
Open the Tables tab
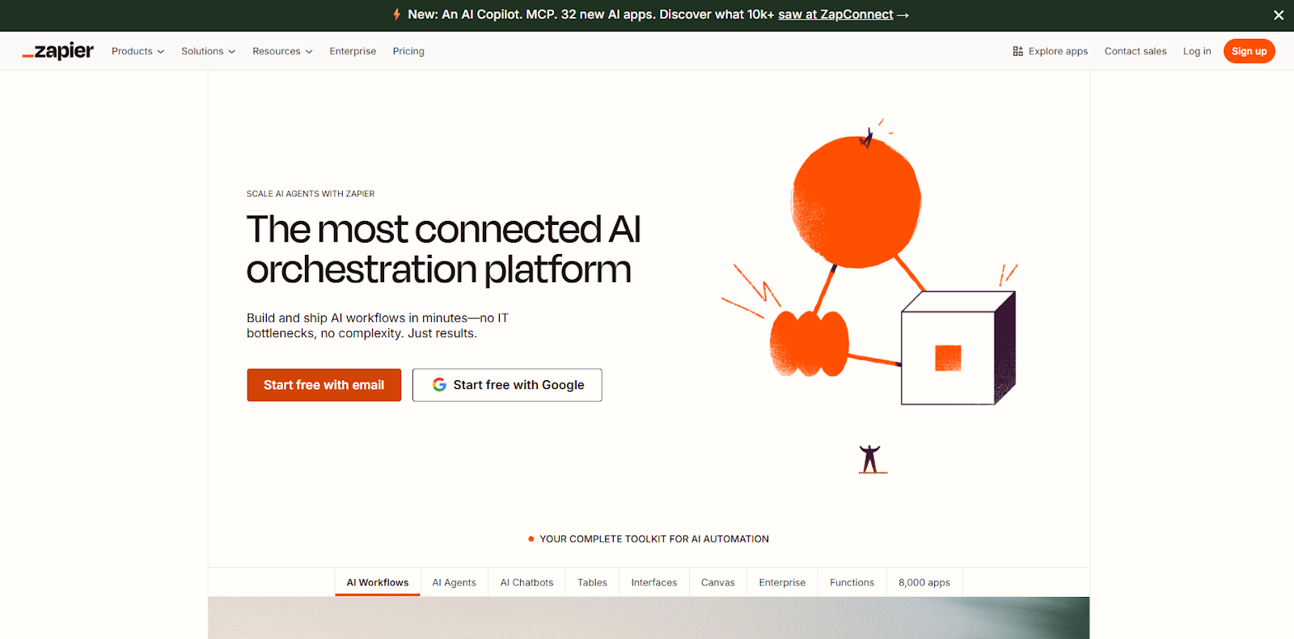(592, 582)
